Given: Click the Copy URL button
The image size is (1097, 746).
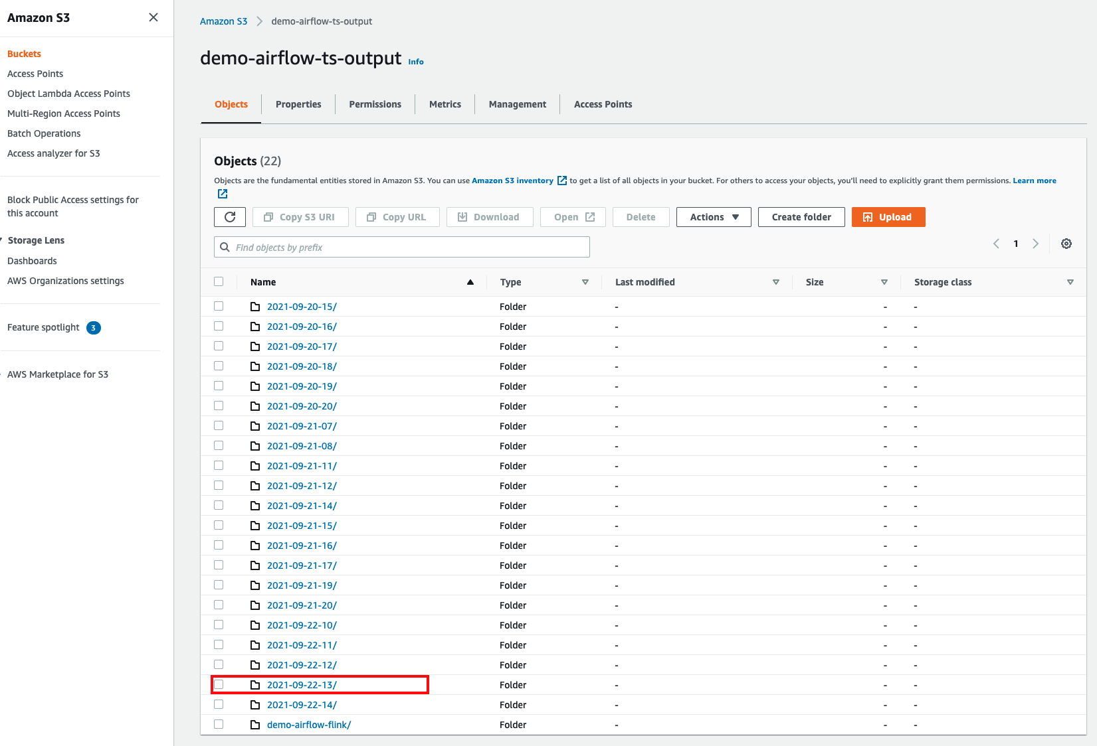Looking at the screenshot, I should (x=397, y=217).
